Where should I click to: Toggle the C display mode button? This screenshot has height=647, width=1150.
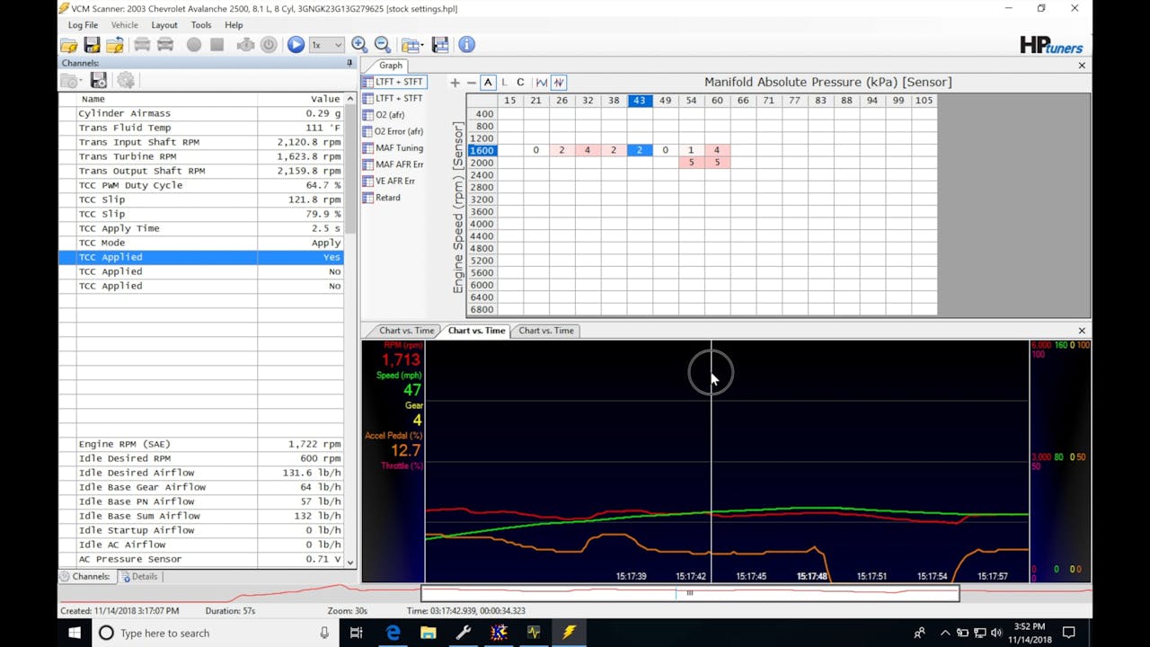[520, 83]
